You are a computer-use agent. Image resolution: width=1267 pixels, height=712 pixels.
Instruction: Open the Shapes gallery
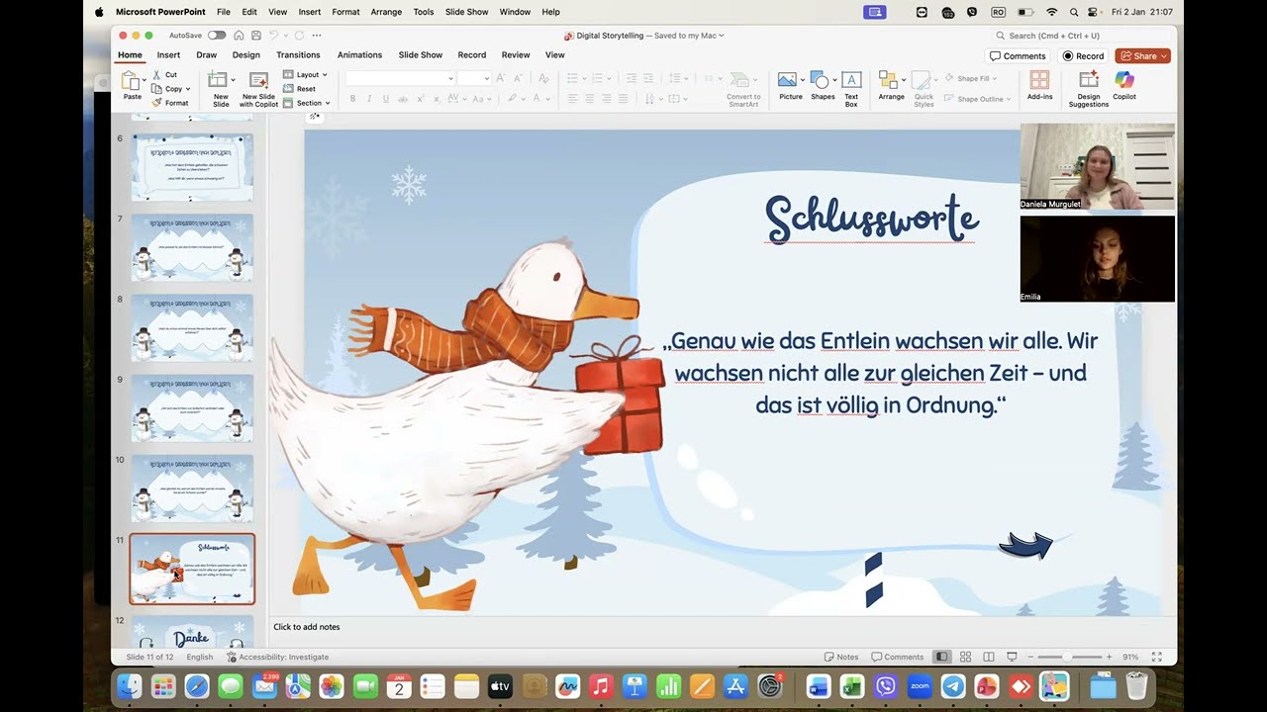[823, 85]
